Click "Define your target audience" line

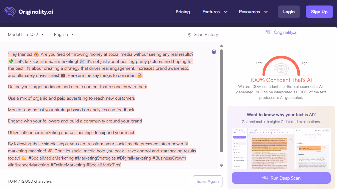click(77, 87)
